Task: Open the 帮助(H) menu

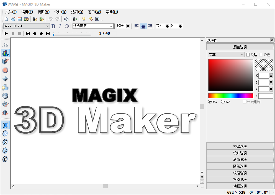Action: [112, 12]
